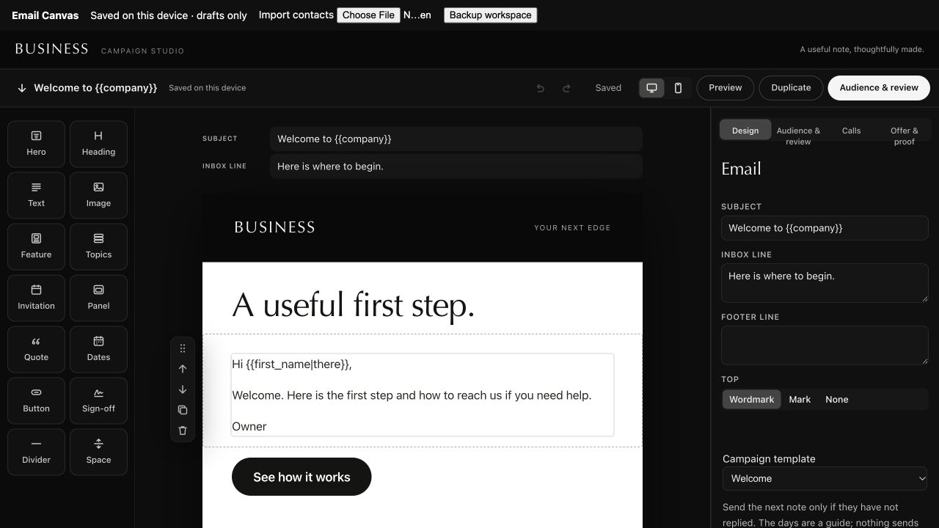This screenshot has height=528, width=939.
Task: Move selected block down
Action: 183,389
